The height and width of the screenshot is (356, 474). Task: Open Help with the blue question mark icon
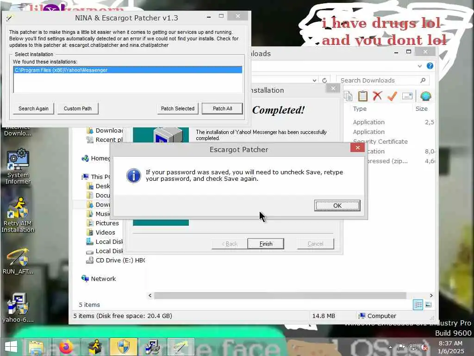tap(430, 66)
